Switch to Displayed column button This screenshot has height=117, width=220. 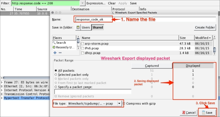click(x=193, y=66)
